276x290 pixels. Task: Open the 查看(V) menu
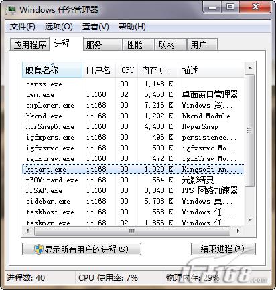coord(96,27)
